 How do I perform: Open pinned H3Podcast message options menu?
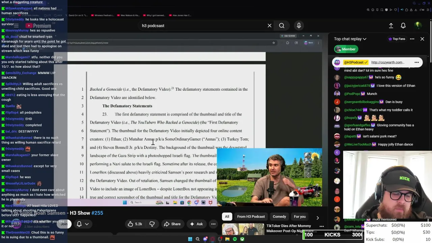click(416, 62)
